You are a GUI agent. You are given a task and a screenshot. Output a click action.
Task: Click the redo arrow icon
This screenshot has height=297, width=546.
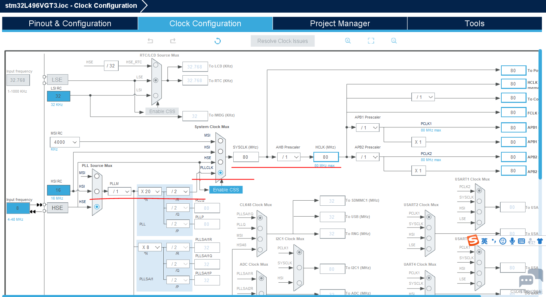pos(173,41)
